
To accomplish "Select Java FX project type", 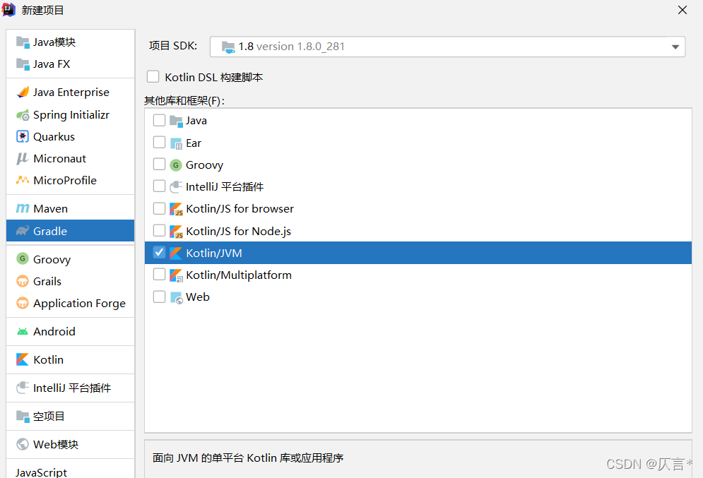I will tap(71, 64).
